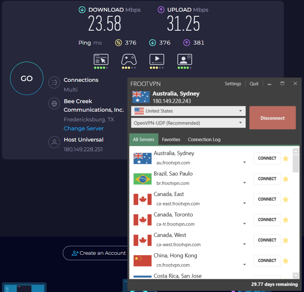Click server list scrollbar thumb
Screen dimensions: 304x292
tap(295, 164)
